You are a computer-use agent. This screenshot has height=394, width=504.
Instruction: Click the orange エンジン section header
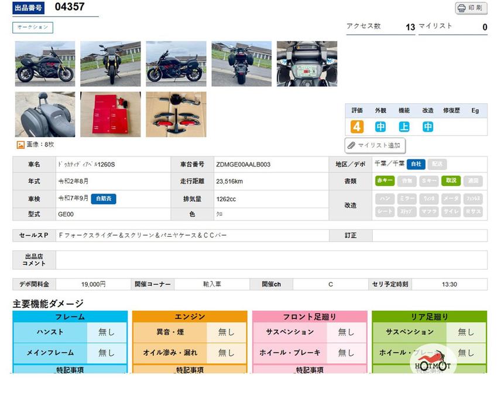(190, 317)
